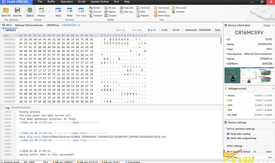Open Power settings in toolbar
Viewport: 275px width, 163px height.
81,11
